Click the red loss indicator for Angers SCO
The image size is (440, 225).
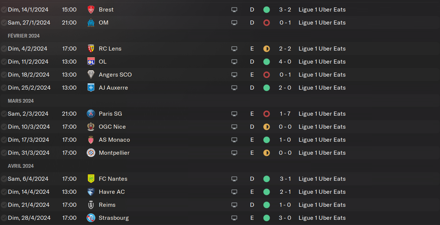click(266, 75)
